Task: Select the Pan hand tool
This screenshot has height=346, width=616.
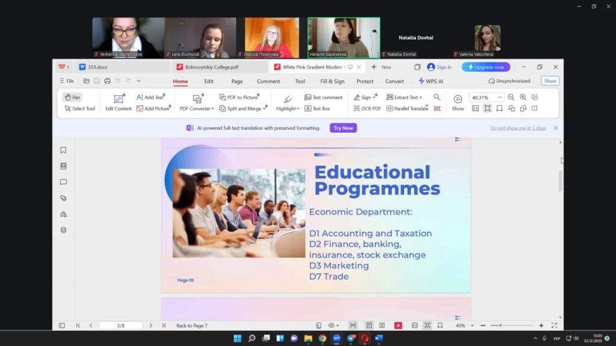Action: pos(72,97)
